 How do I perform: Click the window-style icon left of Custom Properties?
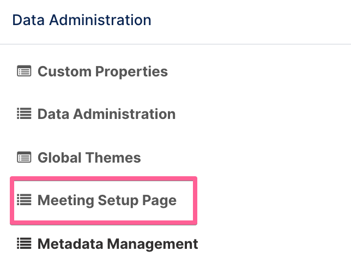(24, 71)
